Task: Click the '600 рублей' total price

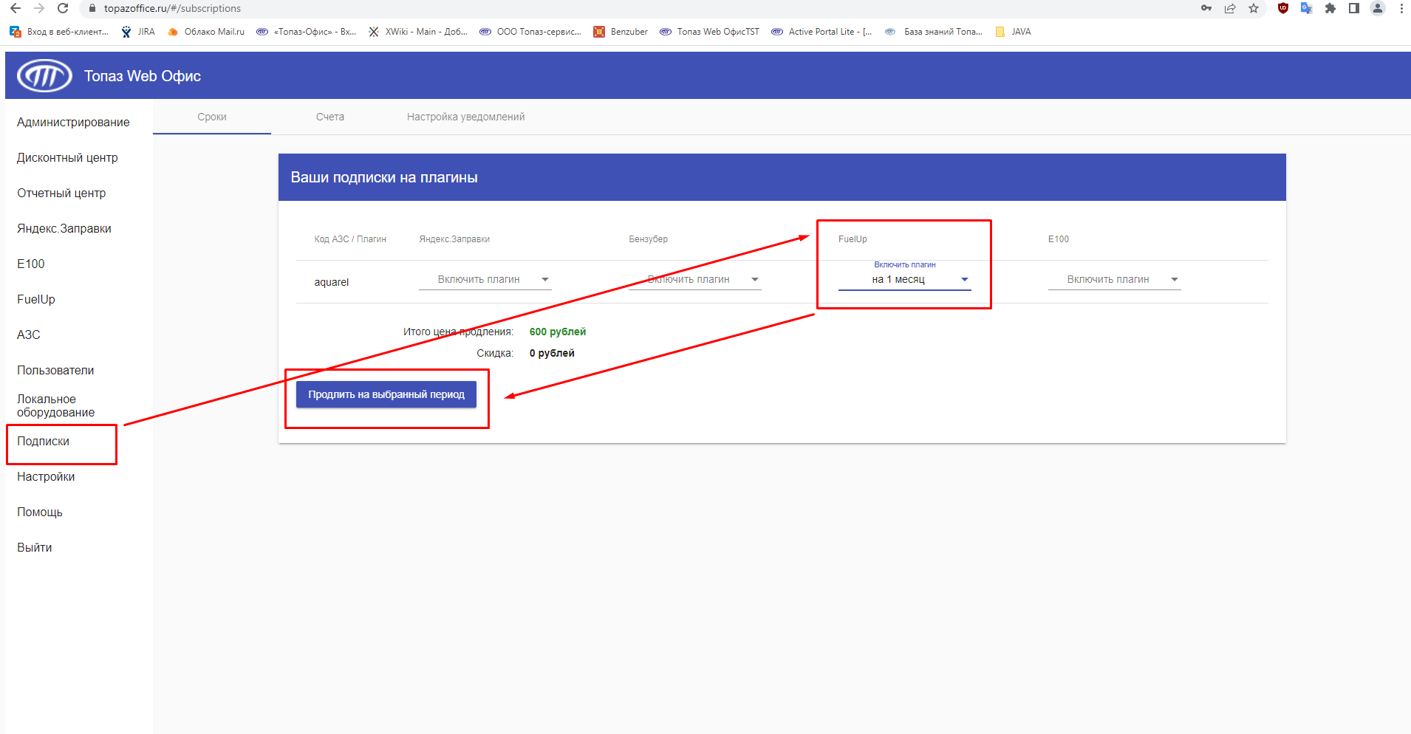Action: coord(558,332)
